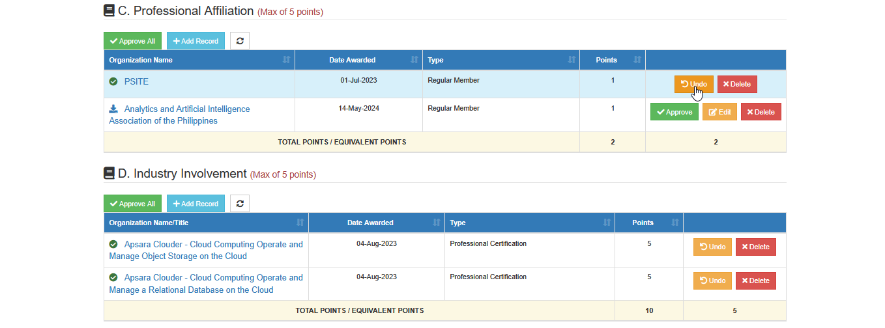Screen dimensions: 885x328
Task: Sort Professional Affiliation table by Points
Action: [612, 60]
